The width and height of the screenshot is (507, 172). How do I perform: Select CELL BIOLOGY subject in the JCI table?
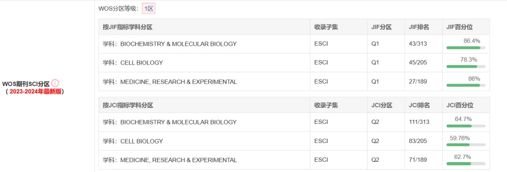point(142,141)
